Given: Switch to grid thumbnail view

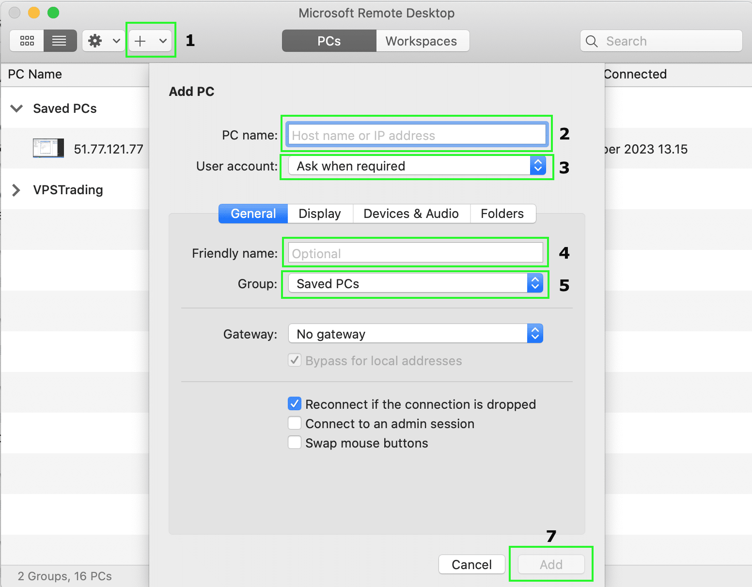Looking at the screenshot, I should (27, 41).
